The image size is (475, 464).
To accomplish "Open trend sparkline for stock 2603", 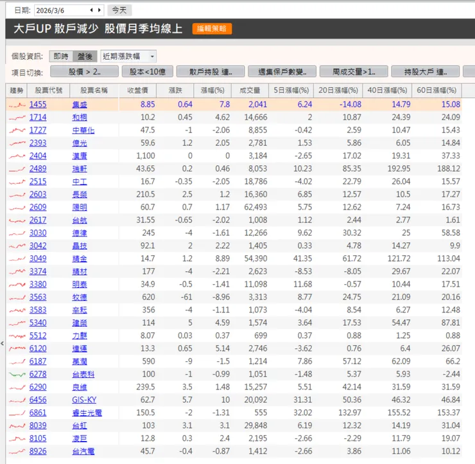I will 17,195.
